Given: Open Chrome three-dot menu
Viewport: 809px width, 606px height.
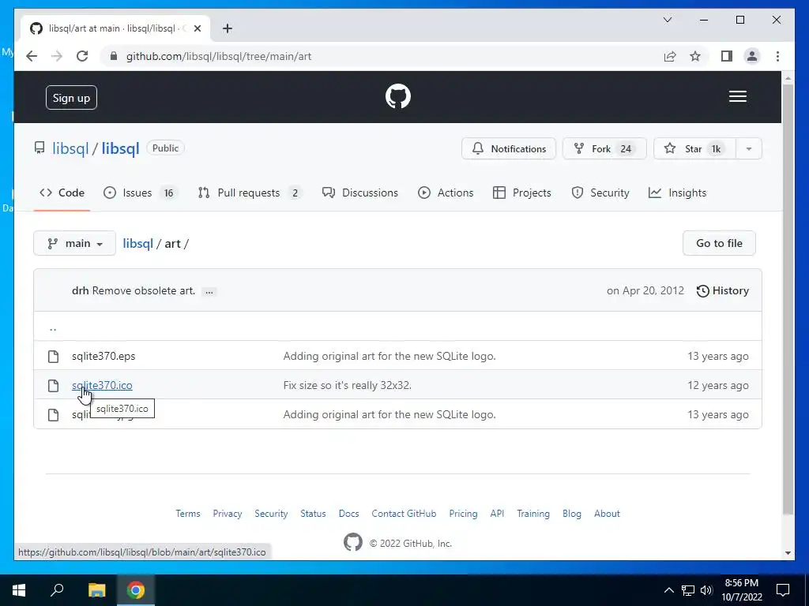Looking at the screenshot, I should (777, 56).
